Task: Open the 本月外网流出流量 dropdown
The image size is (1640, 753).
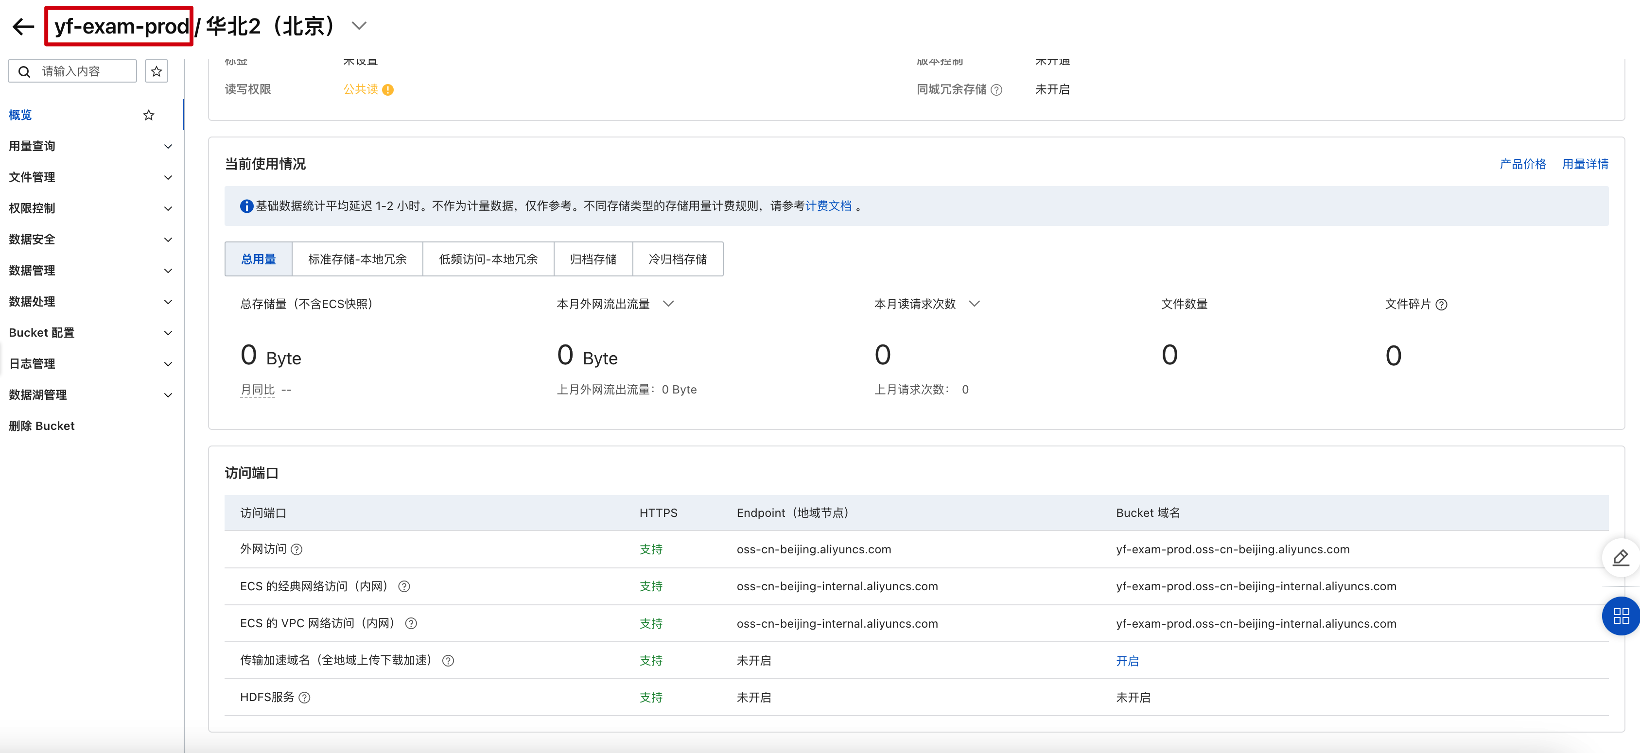Action: point(668,304)
